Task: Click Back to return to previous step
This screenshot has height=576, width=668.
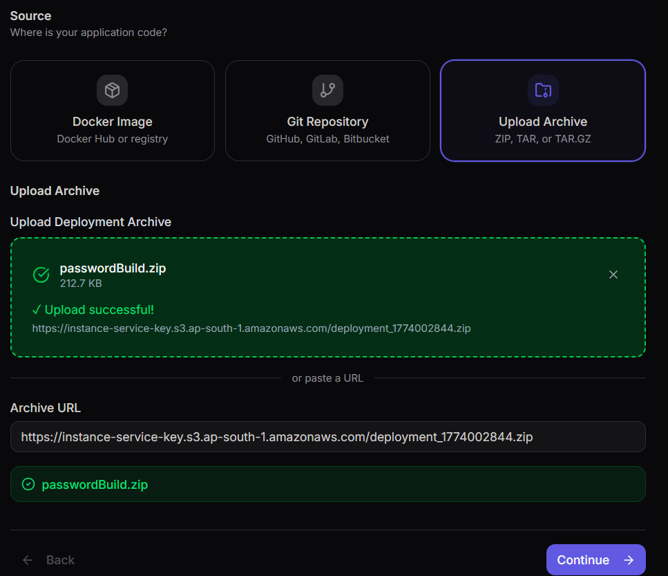Action: [x=60, y=560]
